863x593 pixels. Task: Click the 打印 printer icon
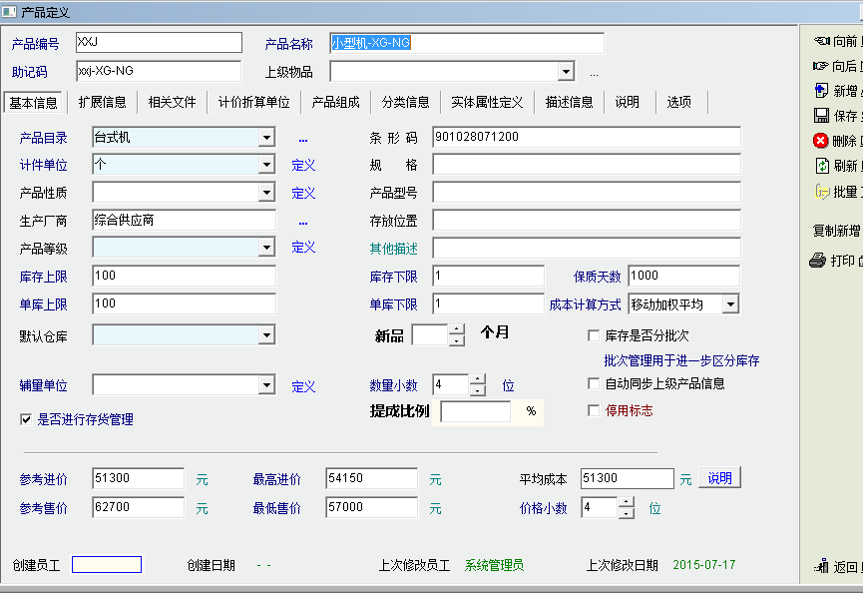coord(817,261)
